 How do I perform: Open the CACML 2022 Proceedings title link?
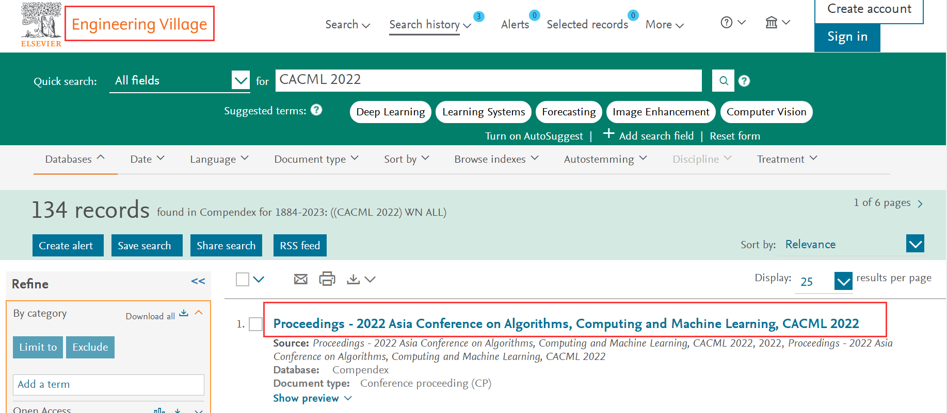[x=566, y=323]
